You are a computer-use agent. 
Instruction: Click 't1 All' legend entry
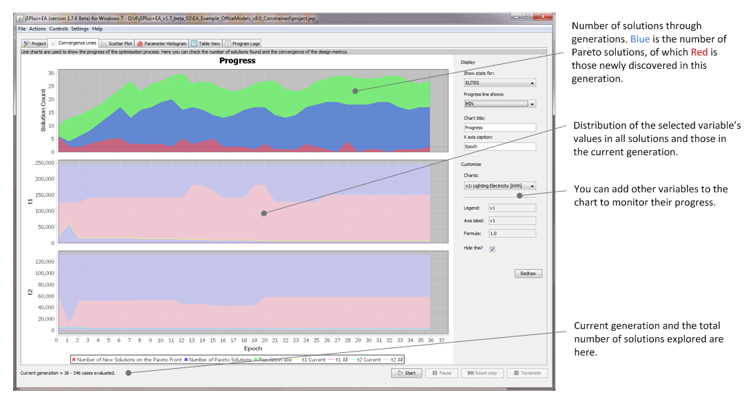pos(338,359)
